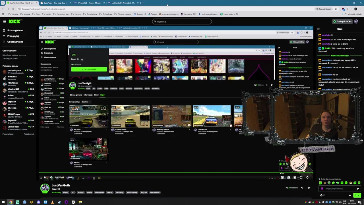Open the LustVanGoth channel name link

(61, 185)
